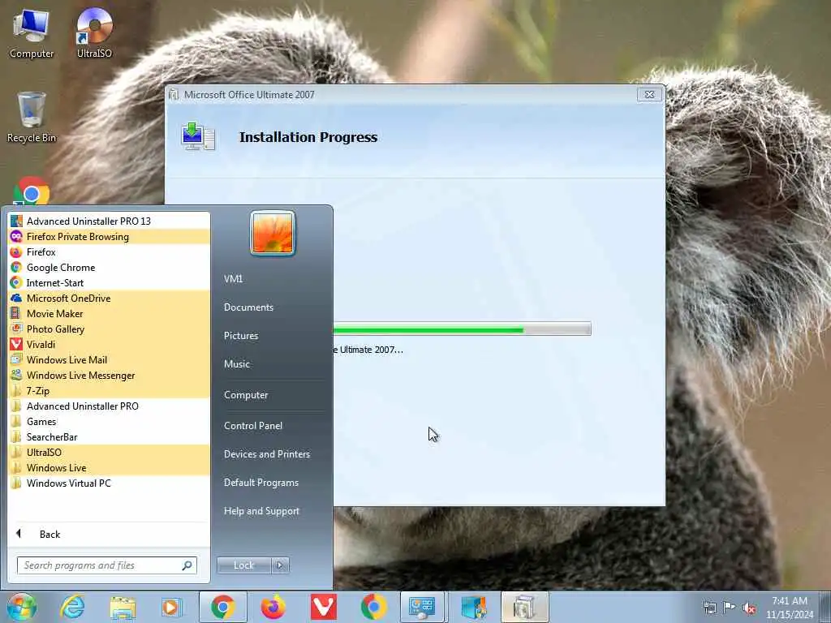Click the Windows Start orb
Viewport: 831px width, 623px height.
tap(22, 607)
